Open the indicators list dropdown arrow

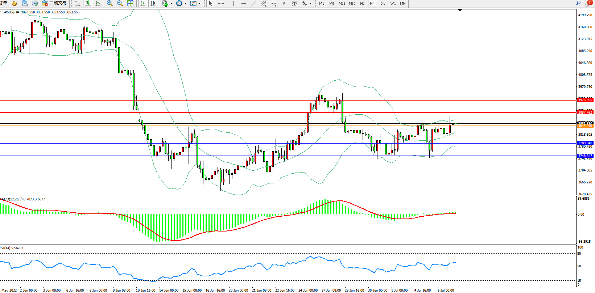(x=171, y=4)
